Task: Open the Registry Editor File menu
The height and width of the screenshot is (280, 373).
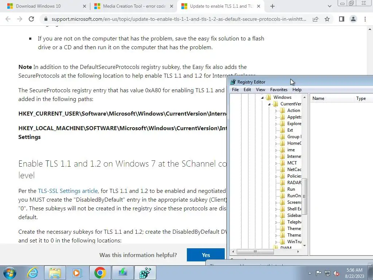Action: pyautogui.click(x=235, y=90)
